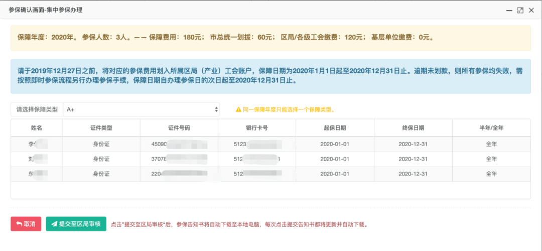Select the name cell starting with 刘
This screenshot has width=542, height=251.
37,159
